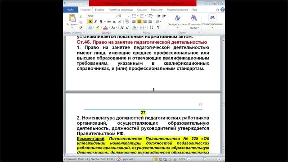
Task: Click the Shading paint bucket icon
Action: click(x=134, y=27)
